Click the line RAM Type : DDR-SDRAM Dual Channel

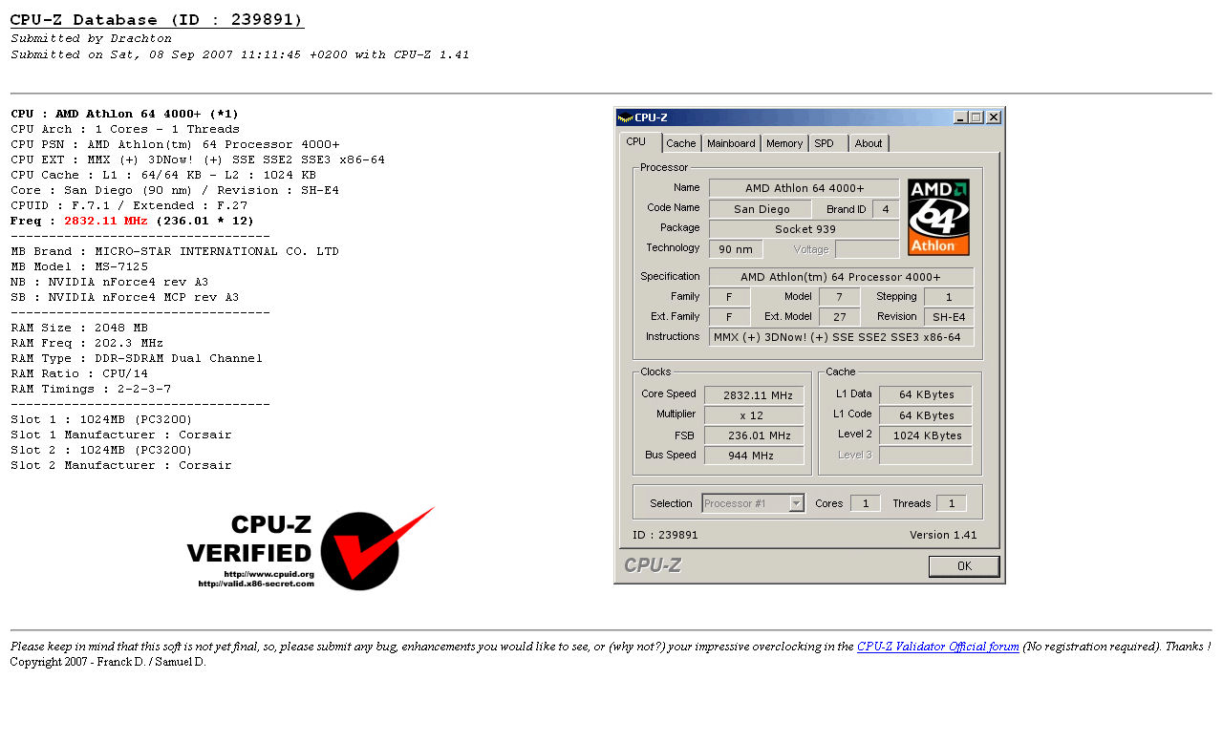tap(137, 358)
